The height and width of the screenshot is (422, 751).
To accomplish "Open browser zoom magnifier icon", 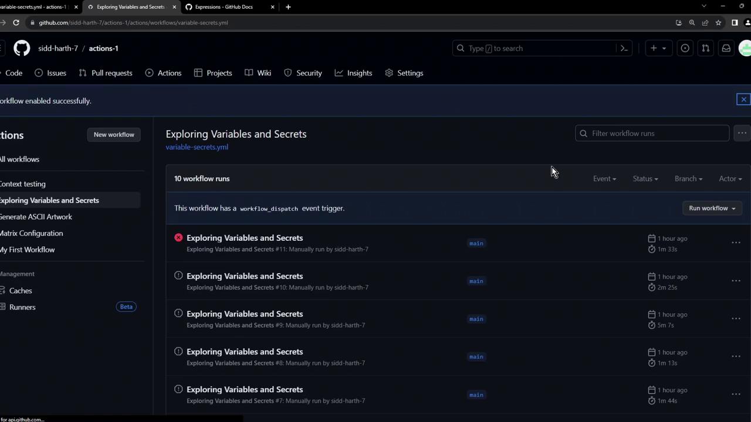I will (692, 22).
